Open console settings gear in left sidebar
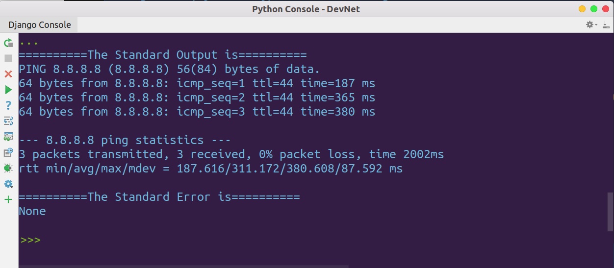The width and height of the screenshot is (614, 268). click(8, 184)
